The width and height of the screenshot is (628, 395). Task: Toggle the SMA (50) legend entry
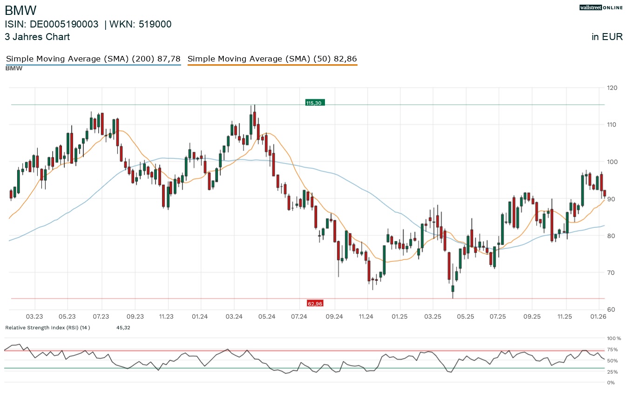[x=272, y=59]
